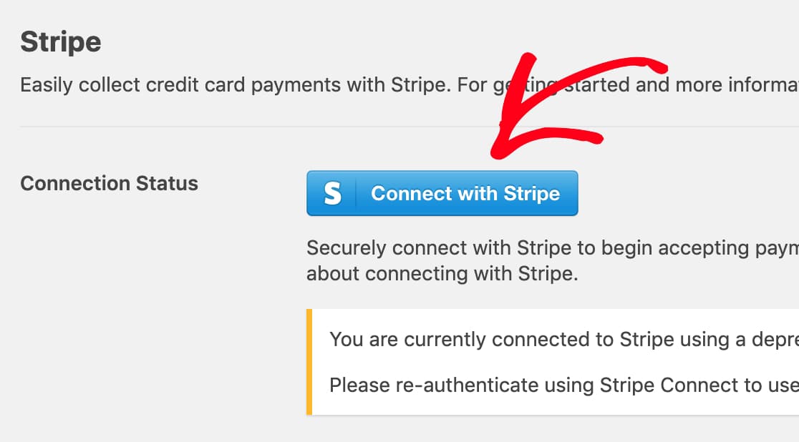Image resolution: width=799 pixels, height=442 pixels.
Task: Select the Stripe page heading
Action: click(x=61, y=41)
